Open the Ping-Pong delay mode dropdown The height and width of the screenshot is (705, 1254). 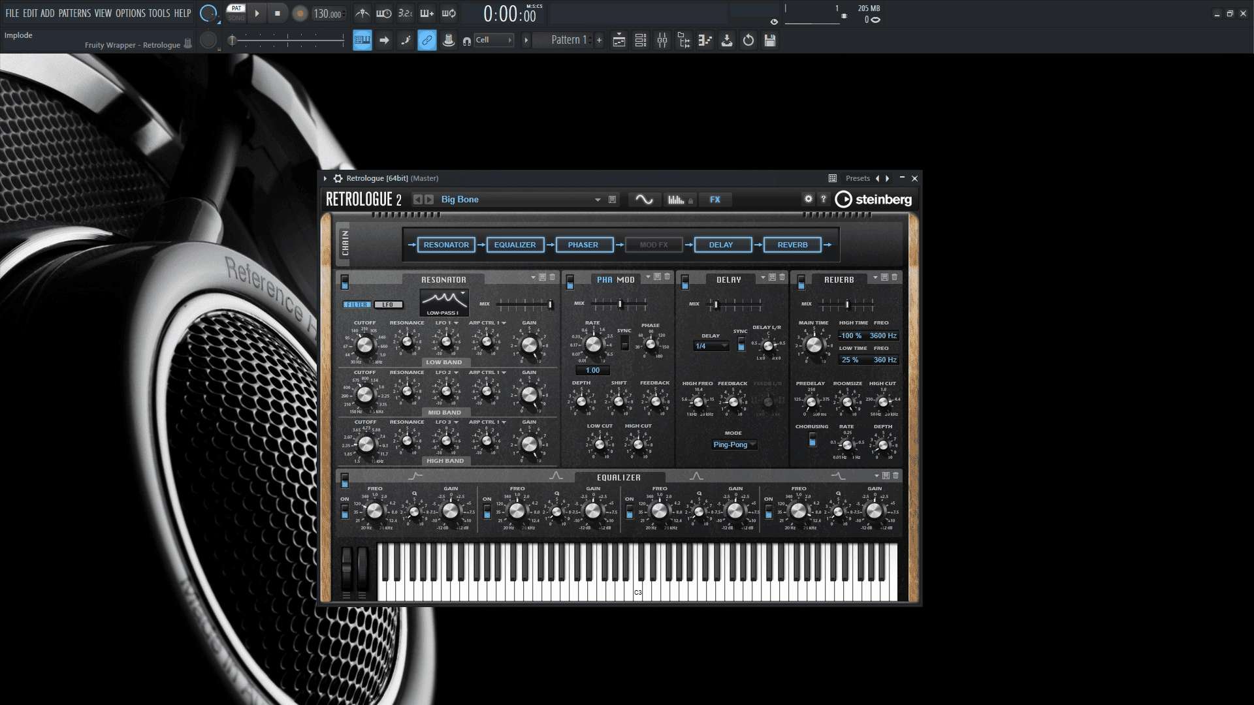(734, 445)
